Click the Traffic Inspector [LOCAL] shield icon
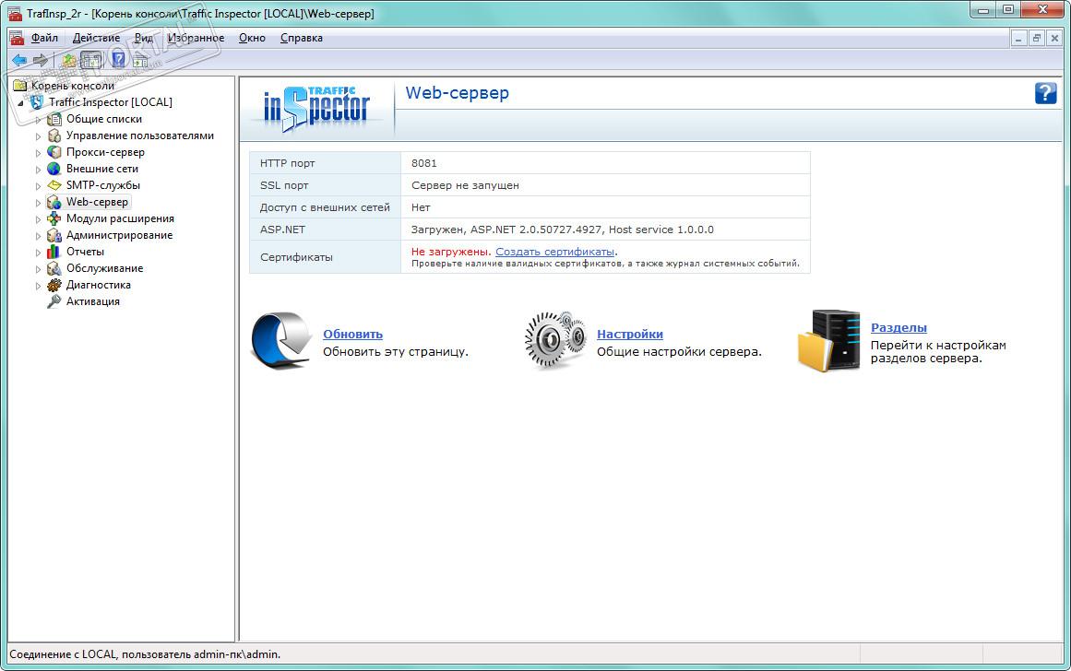Image resolution: width=1071 pixels, height=671 pixels. (x=37, y=102)
